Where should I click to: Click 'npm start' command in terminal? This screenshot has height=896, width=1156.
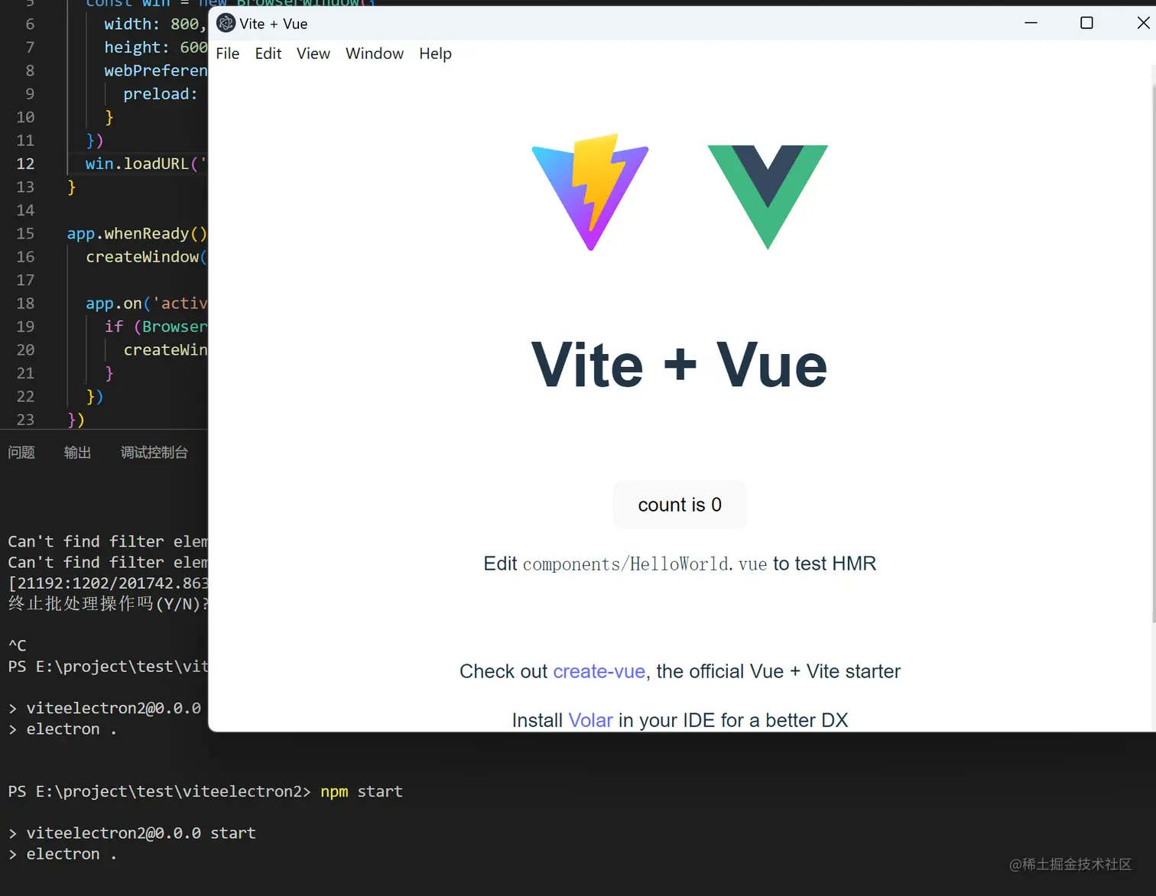[362, 792]
